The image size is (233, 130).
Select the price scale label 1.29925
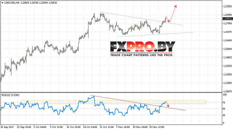tap(228, 6)
